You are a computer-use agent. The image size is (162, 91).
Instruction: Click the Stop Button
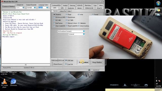tap(97, 62)
